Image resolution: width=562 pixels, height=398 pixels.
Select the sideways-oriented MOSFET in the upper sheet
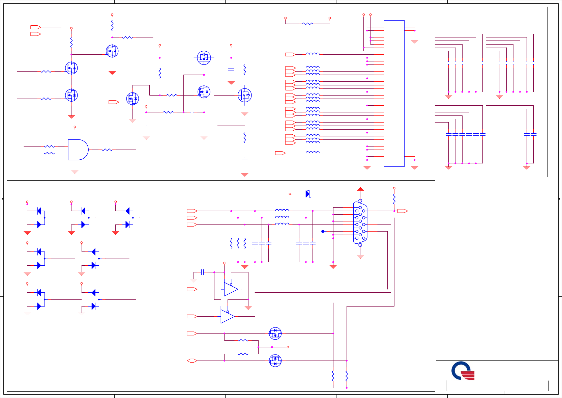click(x=204, y=58)
